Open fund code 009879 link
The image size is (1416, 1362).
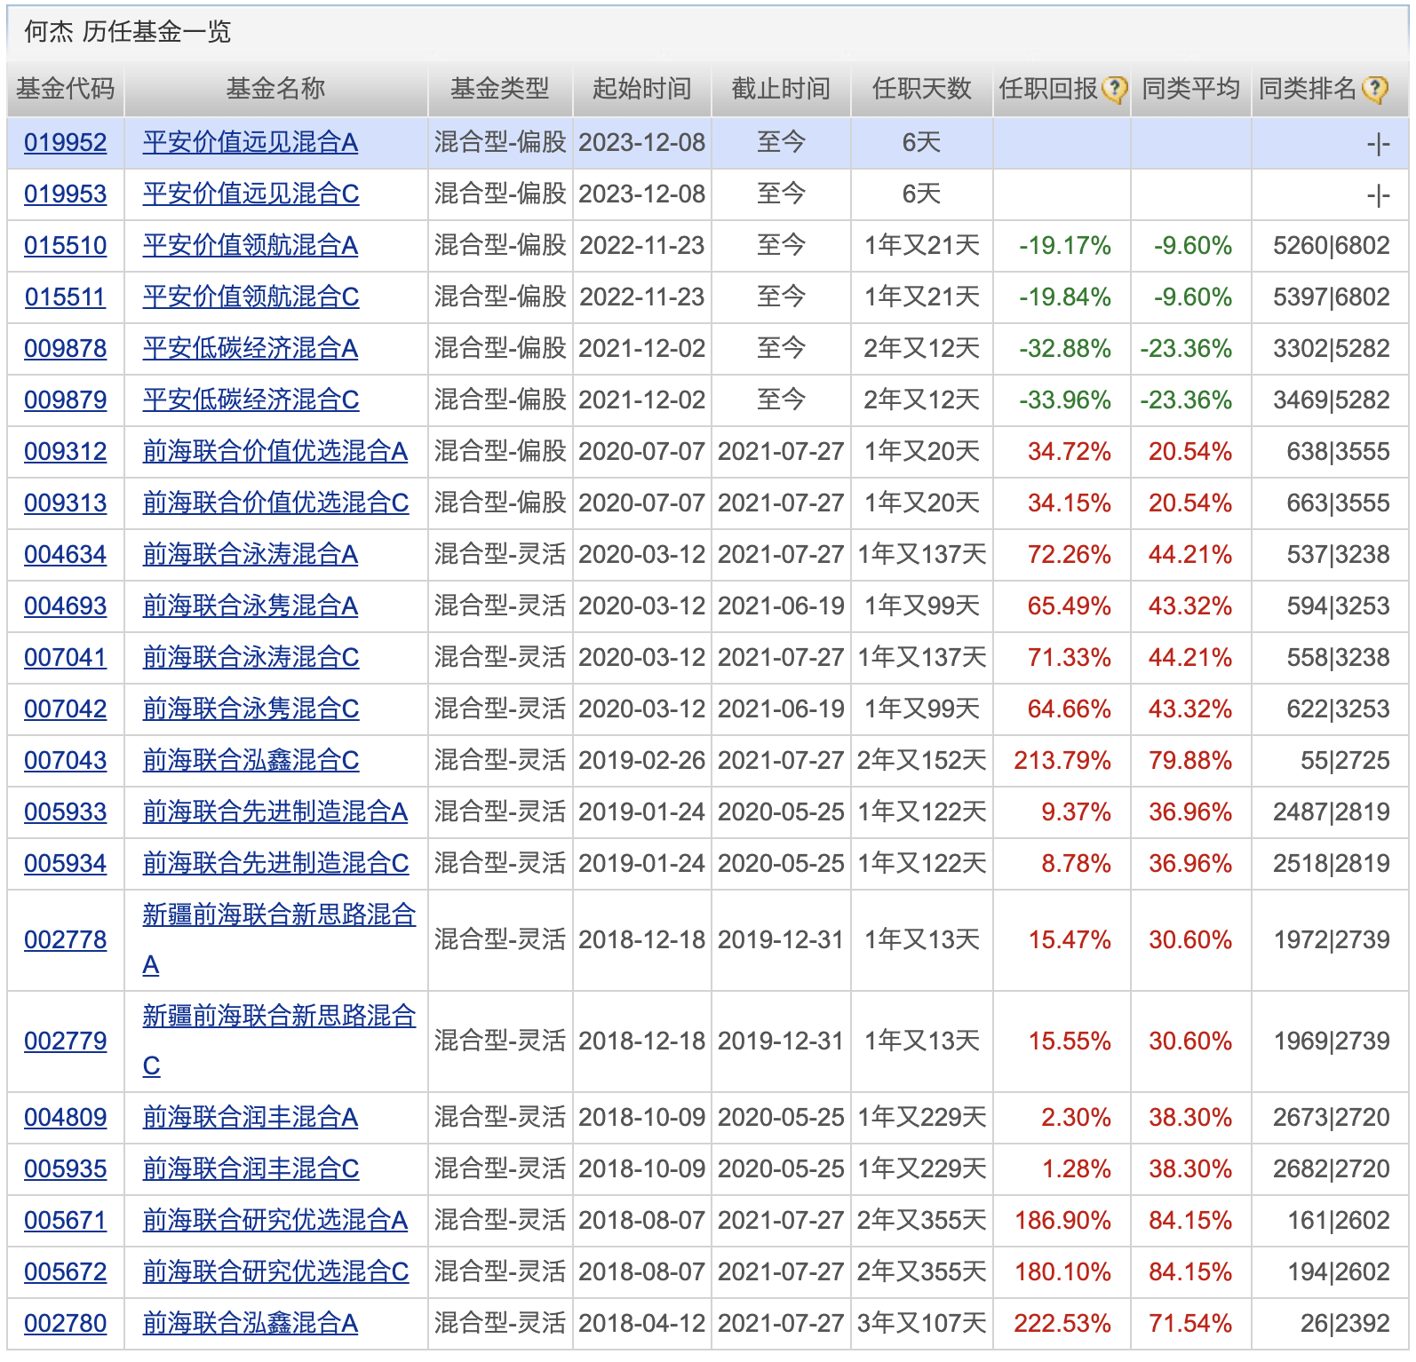tap(66, 400)
